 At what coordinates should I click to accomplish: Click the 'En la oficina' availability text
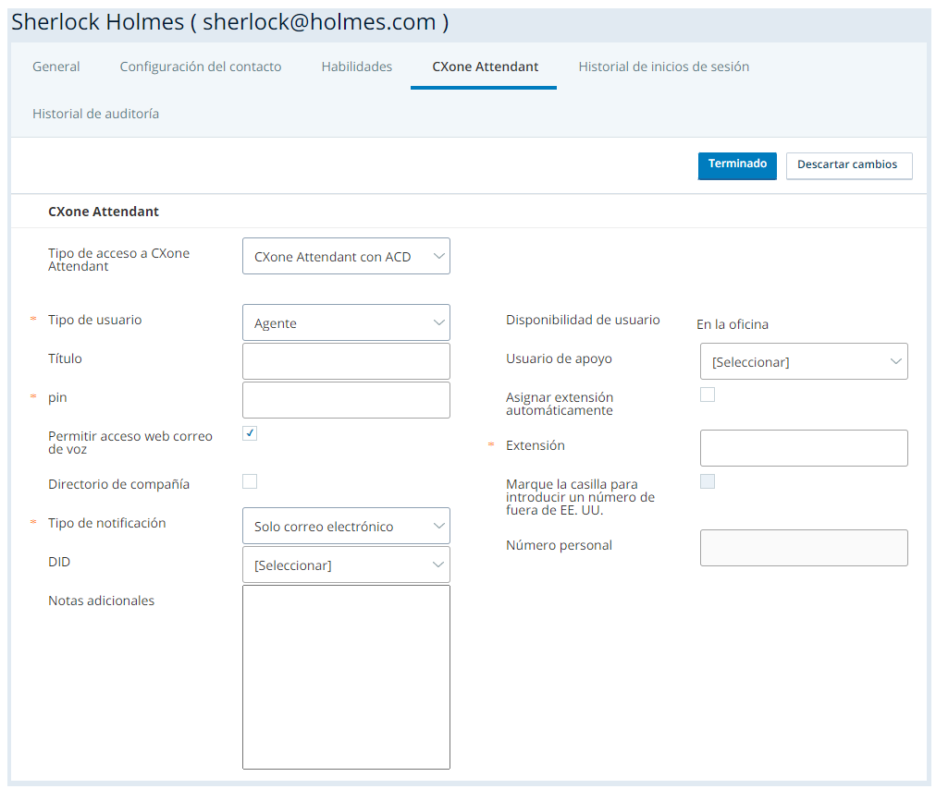(x=733, y=324)
